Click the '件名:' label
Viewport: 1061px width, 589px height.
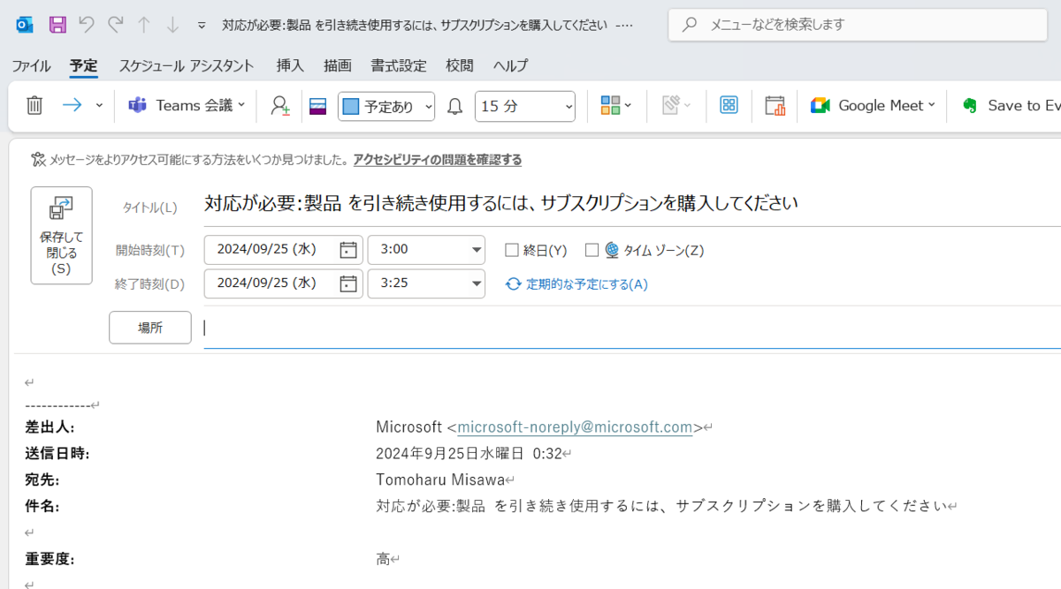[42, 507]
